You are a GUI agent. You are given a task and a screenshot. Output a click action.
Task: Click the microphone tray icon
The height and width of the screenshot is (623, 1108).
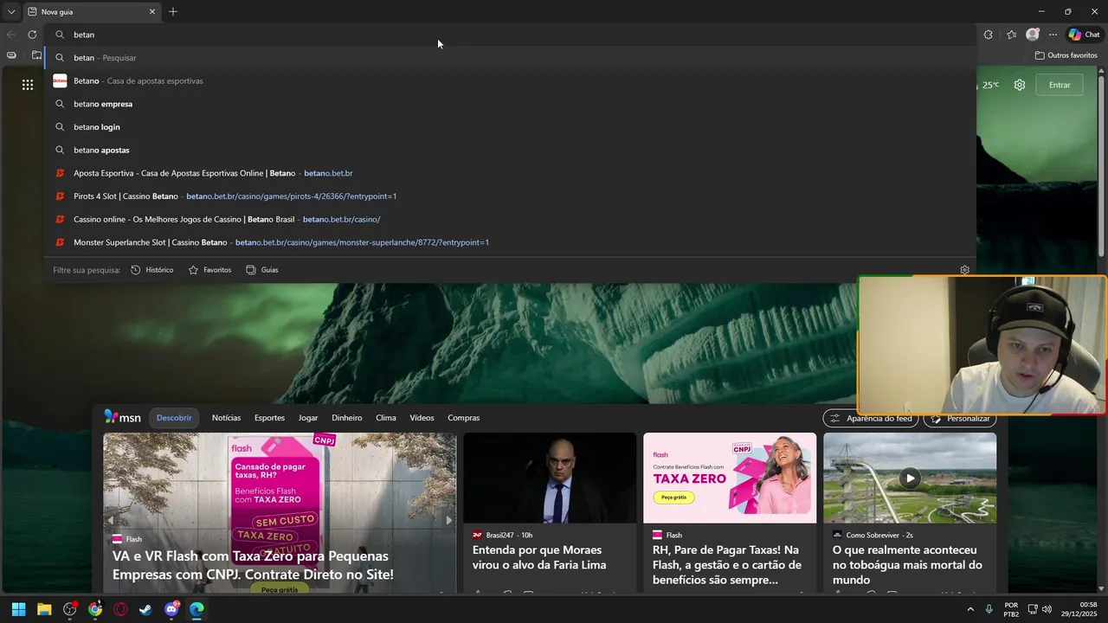989,609
